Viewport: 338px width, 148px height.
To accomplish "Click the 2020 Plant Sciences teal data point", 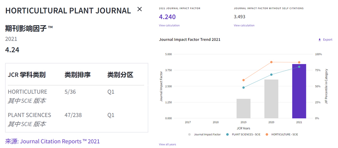I will (x=271, y=75).
